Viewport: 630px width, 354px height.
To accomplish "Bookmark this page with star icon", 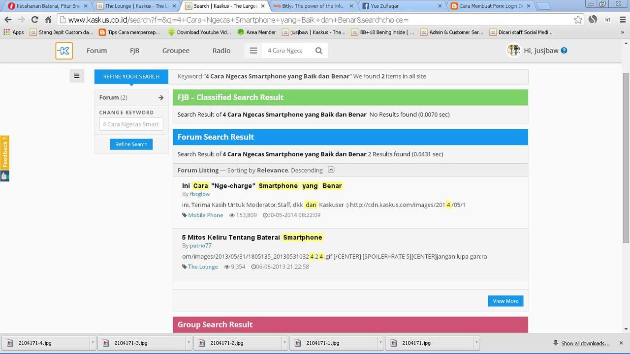I will coord(578,20).
